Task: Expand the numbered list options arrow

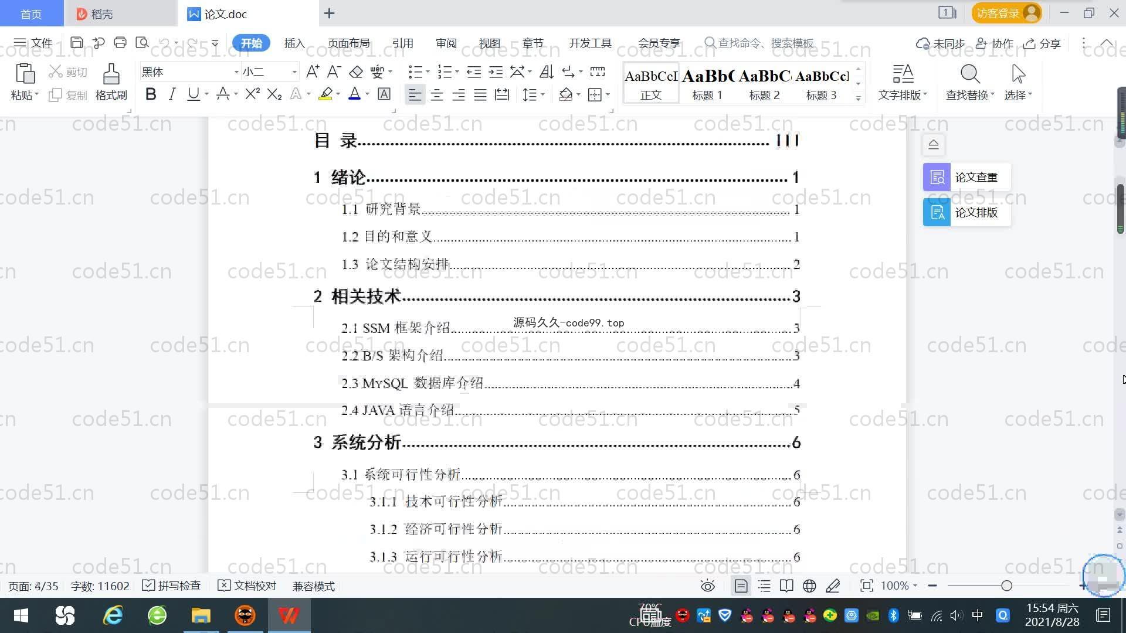Action: point(457,72)
